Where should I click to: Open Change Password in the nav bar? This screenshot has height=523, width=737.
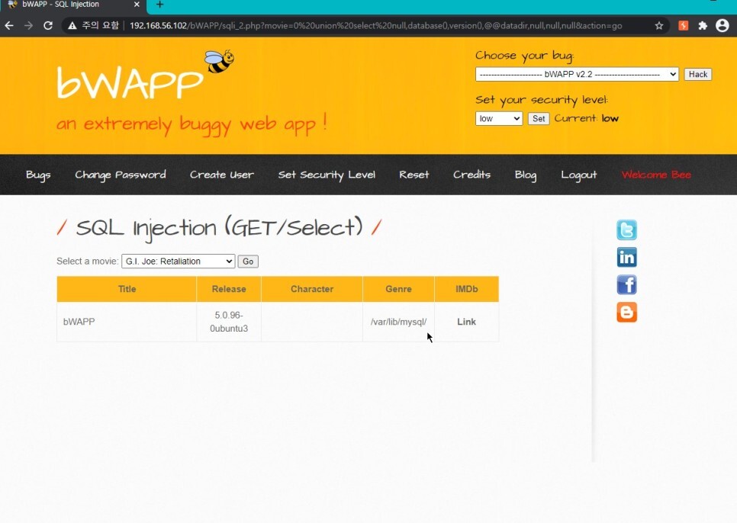[x=121, y=175]
